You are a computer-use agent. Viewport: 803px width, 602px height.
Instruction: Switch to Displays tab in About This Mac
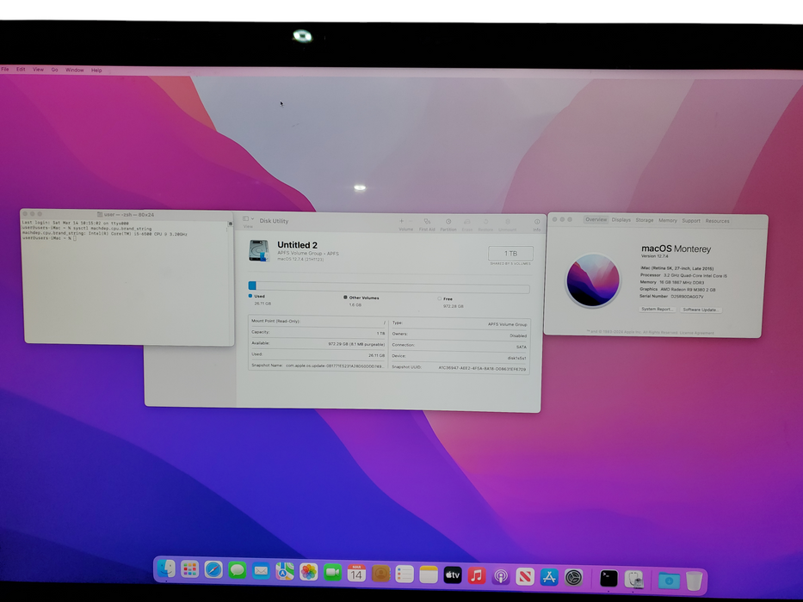click(x=621, y=220)
